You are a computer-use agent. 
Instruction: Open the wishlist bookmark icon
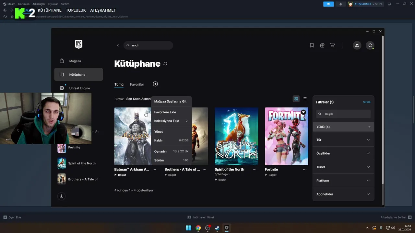[312, 45]
